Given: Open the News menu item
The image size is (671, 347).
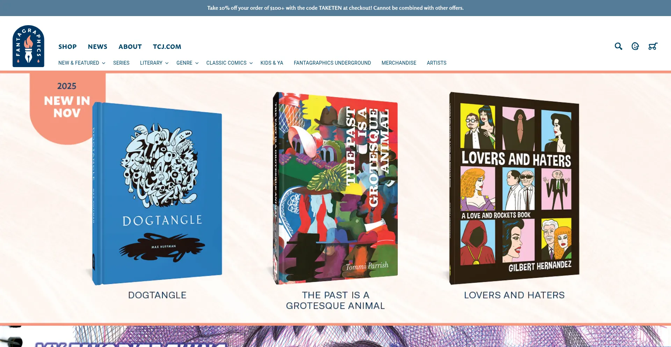Looking at the screenshot, I should coord(98,46).
